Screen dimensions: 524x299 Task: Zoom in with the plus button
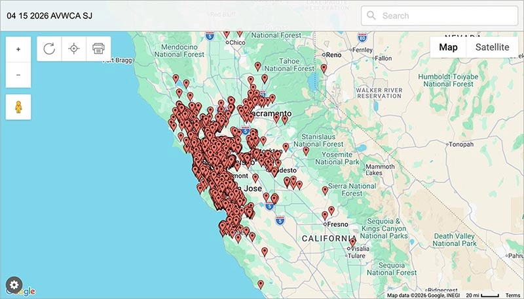pyautogui.click(x=18, y=49)
